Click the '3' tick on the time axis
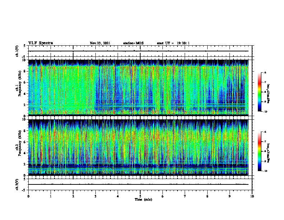Screen dimensions: 284x220 coord(95,196)
